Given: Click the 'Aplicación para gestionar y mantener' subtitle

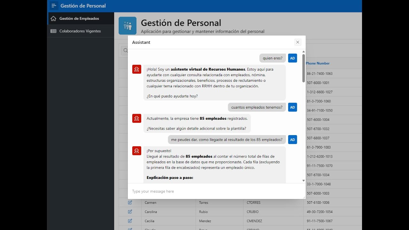Looking at the screenshot, I should tap(203, 31).
